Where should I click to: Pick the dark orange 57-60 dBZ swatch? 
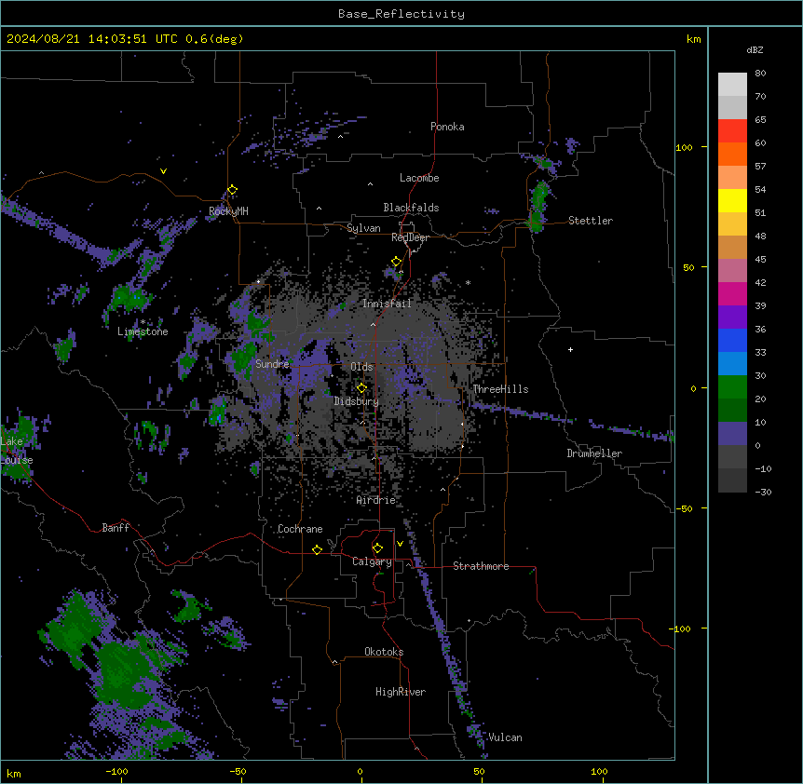click(x=732, y=154)
